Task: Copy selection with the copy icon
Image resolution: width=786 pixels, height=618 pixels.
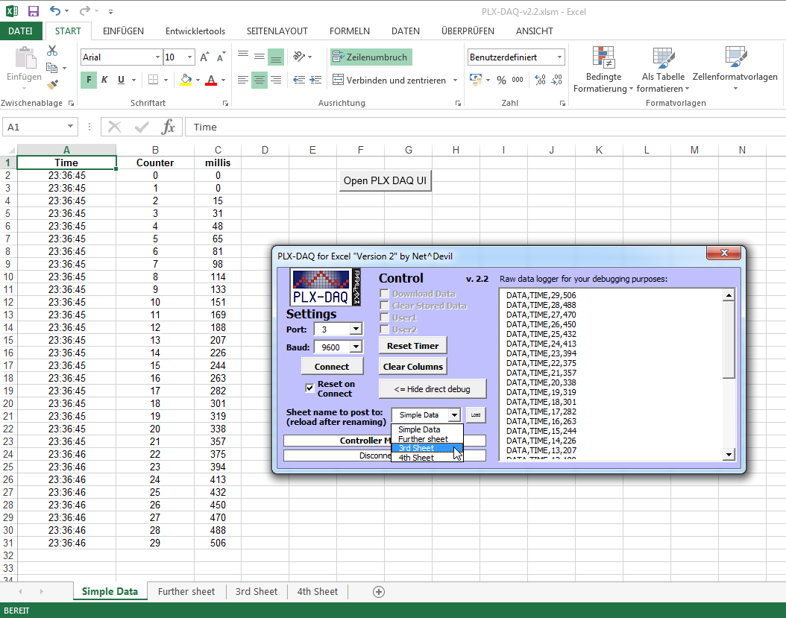Action: tap(51, 68)
